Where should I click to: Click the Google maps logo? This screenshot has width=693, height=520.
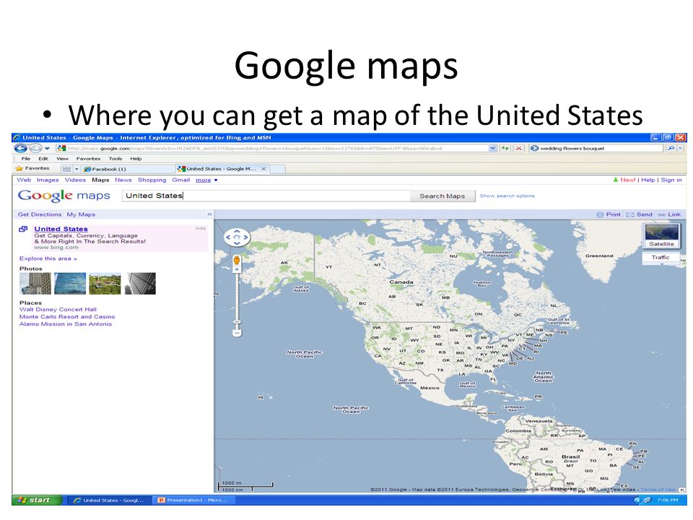click(64, 196)
